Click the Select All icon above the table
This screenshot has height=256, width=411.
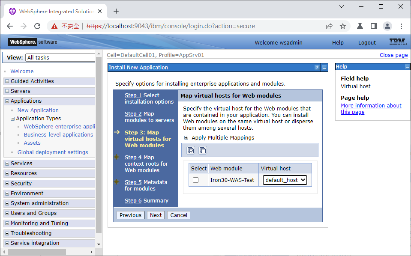click(191, 150)
